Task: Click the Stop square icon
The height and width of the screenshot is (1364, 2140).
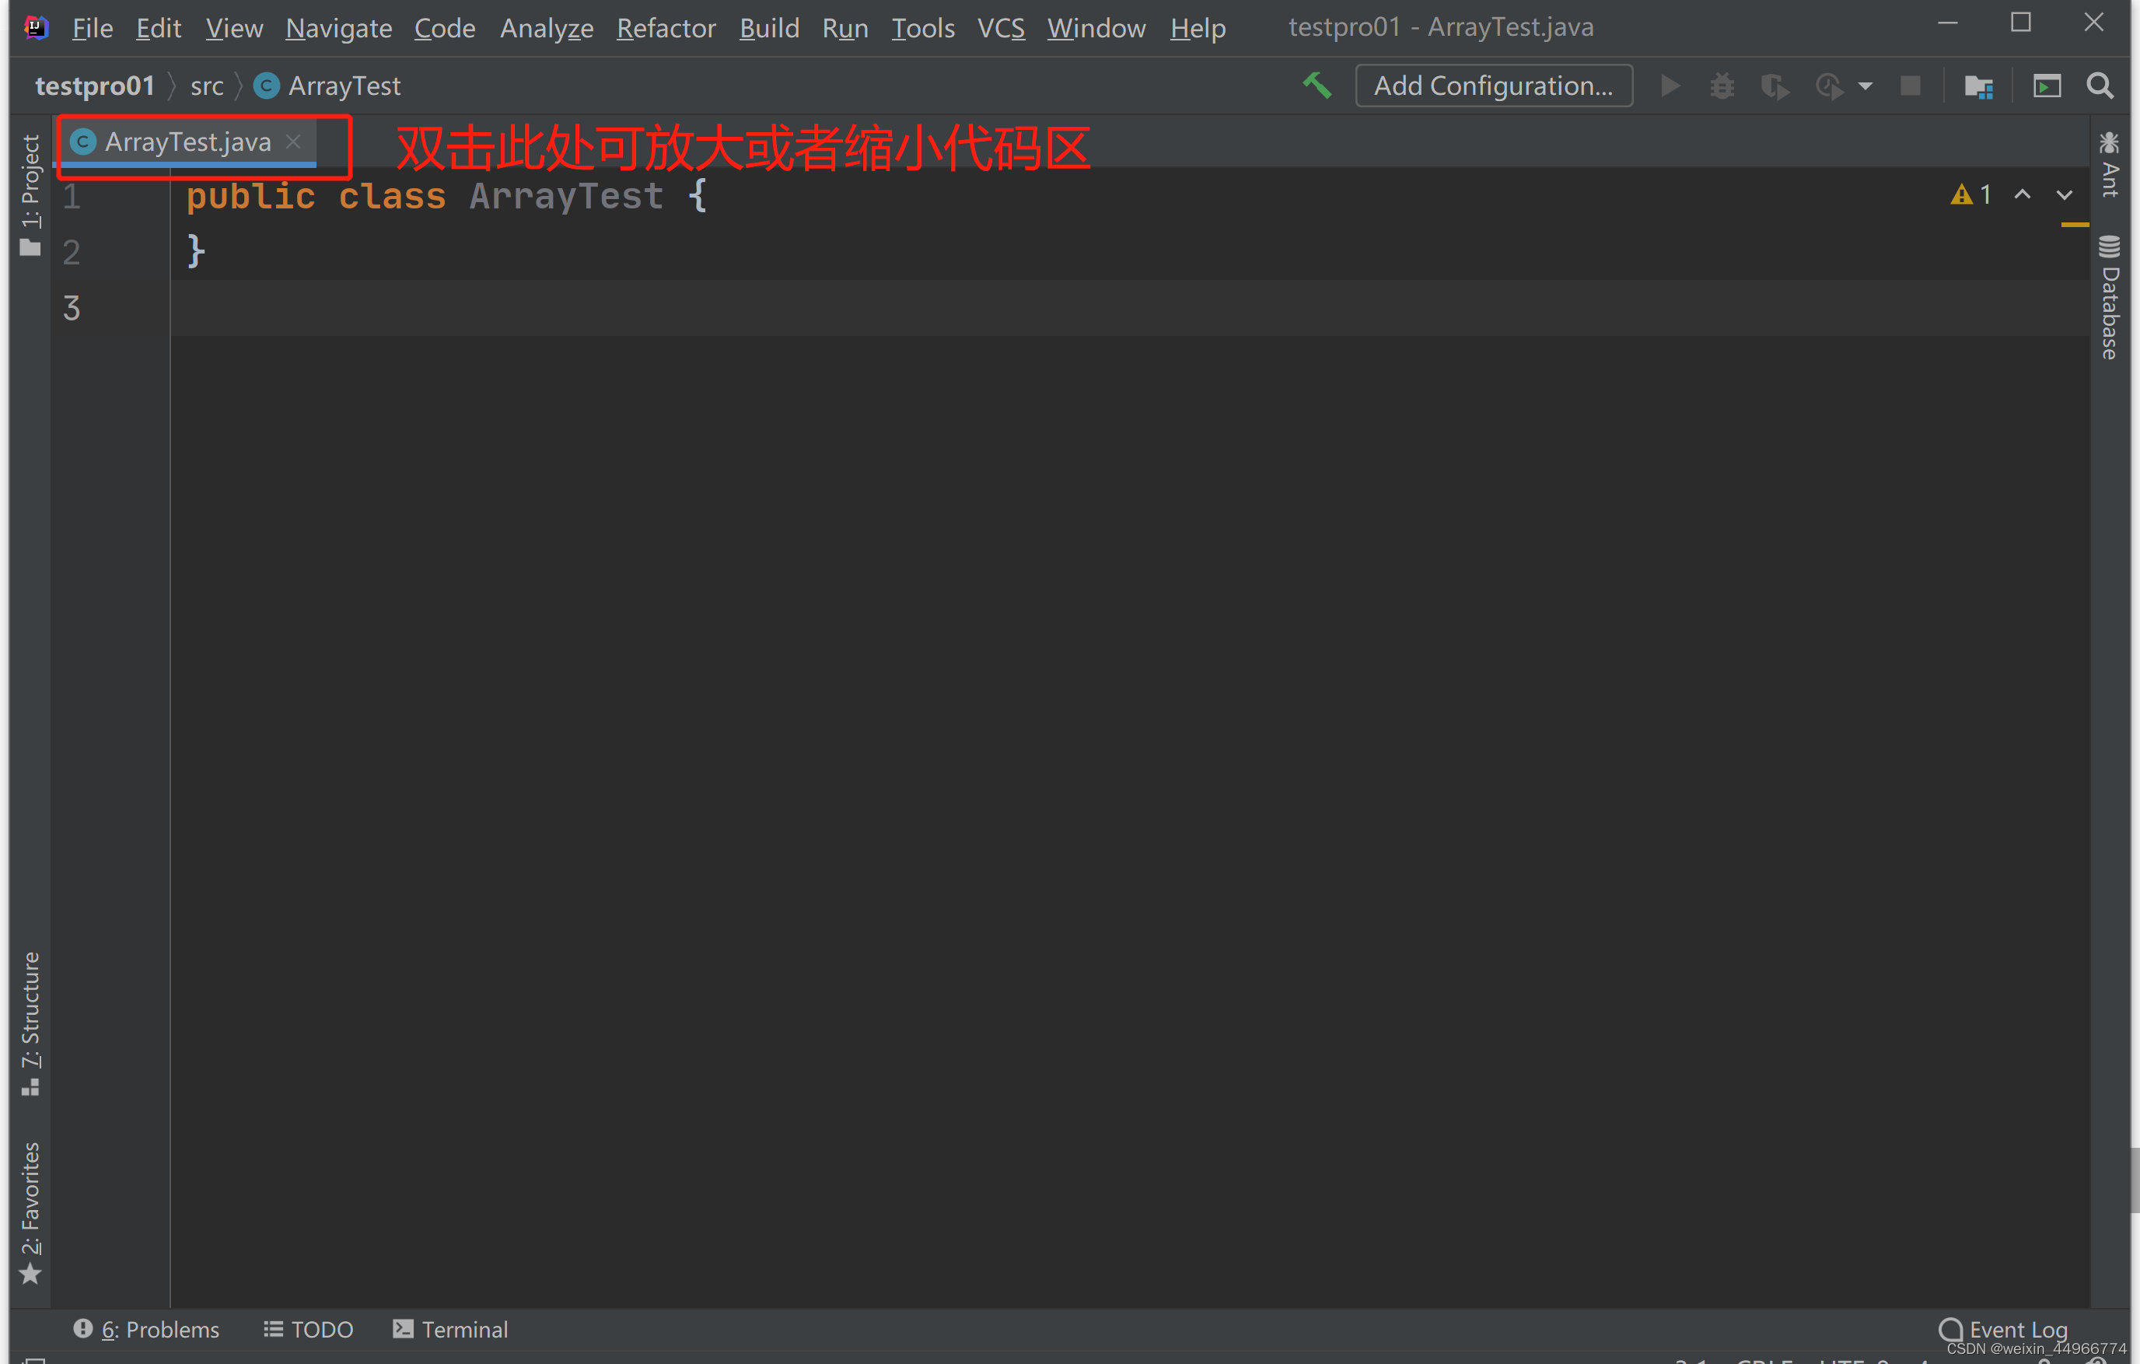Action: click(1910, 86)
